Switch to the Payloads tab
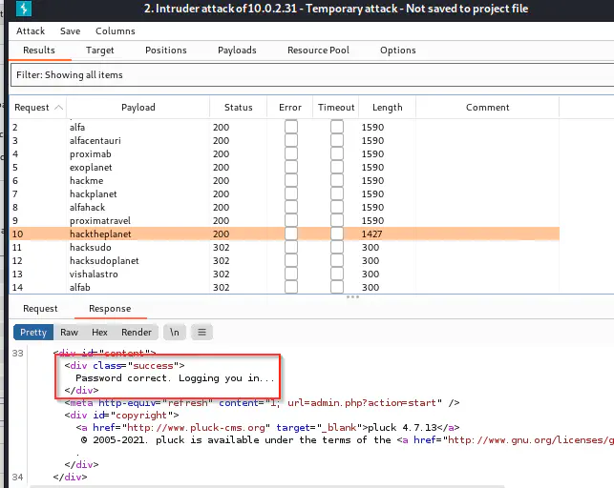This screenshot has width=614, height=488. pyautogui.click(x=237, y=51)
